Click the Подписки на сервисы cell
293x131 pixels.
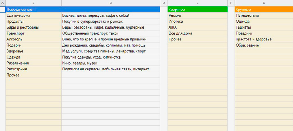(x=111, y=69)
